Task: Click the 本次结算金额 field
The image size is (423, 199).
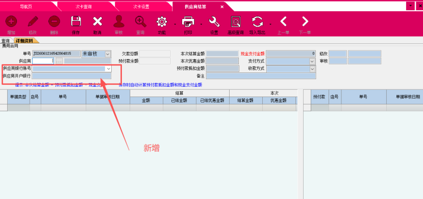Action: [222, 54]
